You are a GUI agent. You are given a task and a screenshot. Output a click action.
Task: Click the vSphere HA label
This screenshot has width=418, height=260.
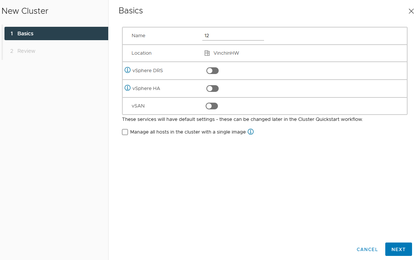(146, 89)
